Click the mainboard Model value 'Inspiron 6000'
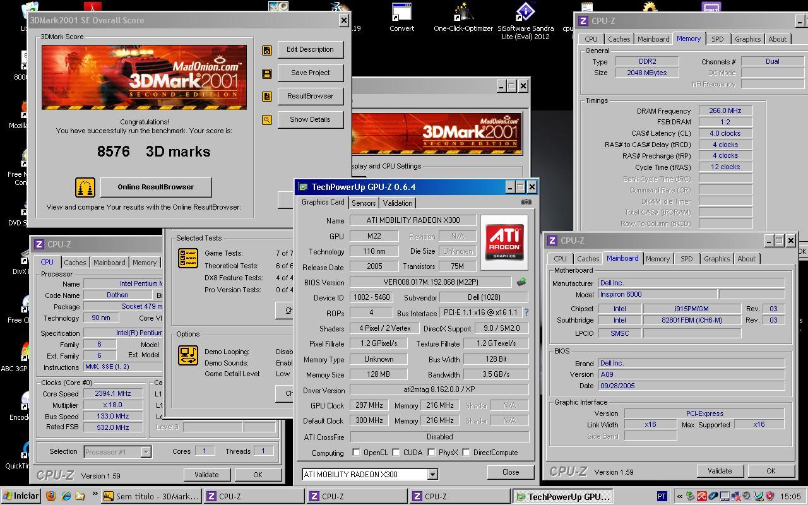The height and width of the screenshot is (505, 808). 658,295
